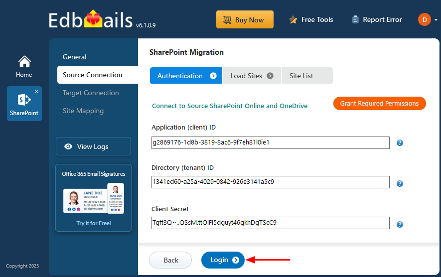Click the Copyright 2025 text
The height and width of the screenshot is (277, 441).
tap(22, 266)
